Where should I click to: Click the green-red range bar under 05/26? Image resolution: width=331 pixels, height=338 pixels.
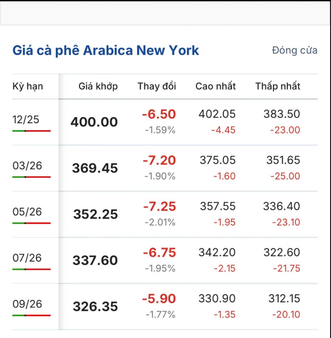tap(31, 223)
